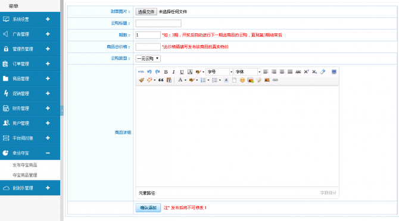Expand the 商品管理 menu
Screen dimensions: 399x221
tap(30, 78)
